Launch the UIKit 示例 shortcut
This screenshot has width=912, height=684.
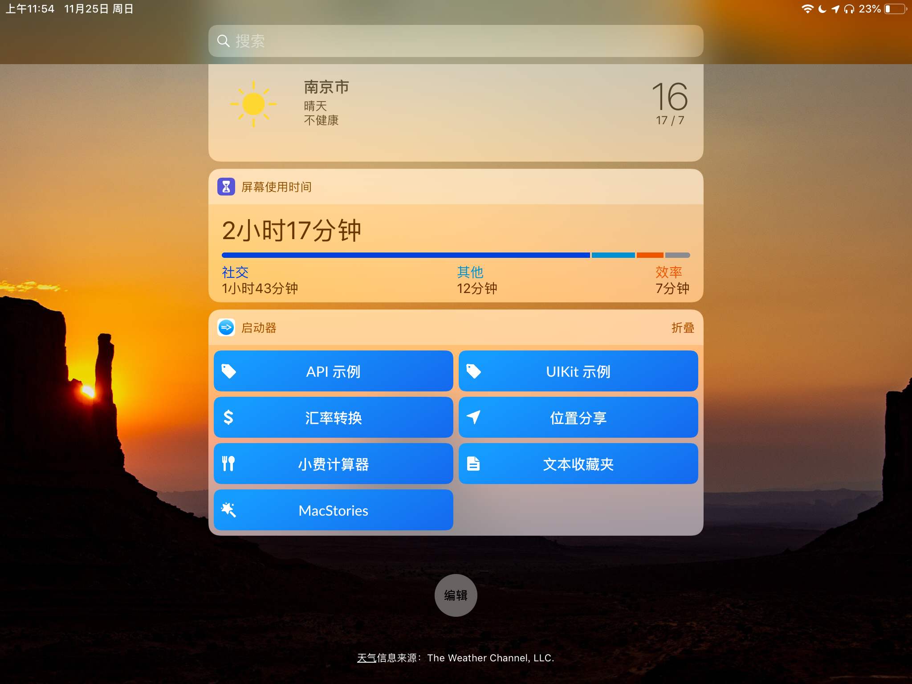(x=578, y=370)
